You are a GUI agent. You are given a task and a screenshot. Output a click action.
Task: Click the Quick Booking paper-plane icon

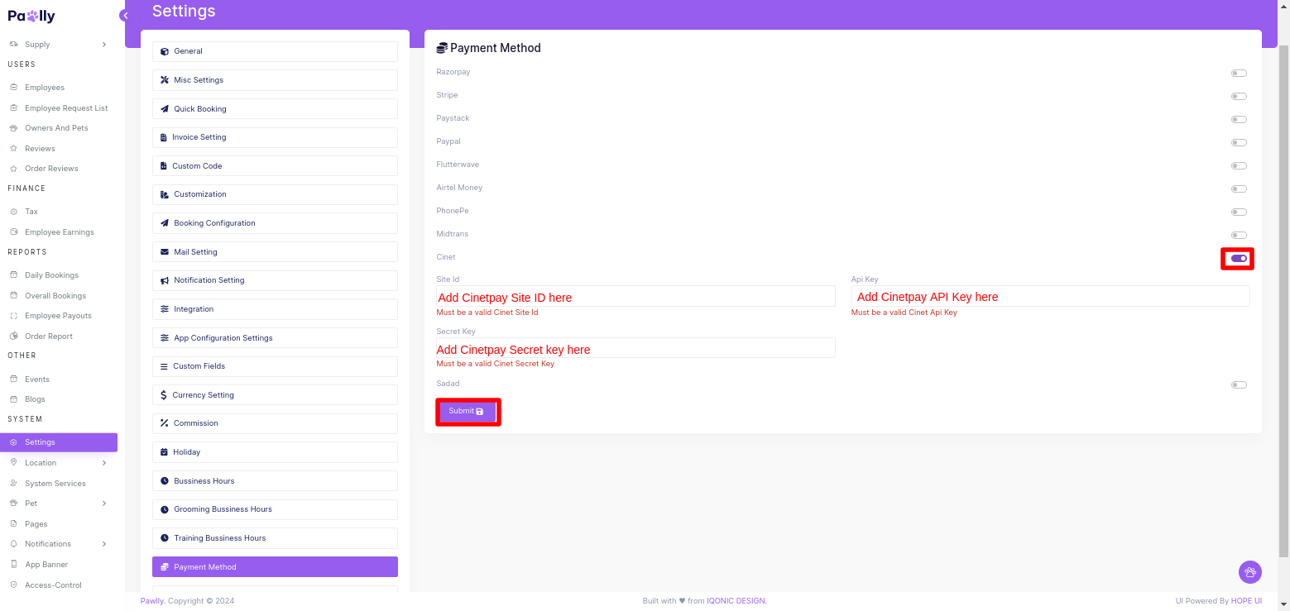pyautogui.click(x=165, y=109)
